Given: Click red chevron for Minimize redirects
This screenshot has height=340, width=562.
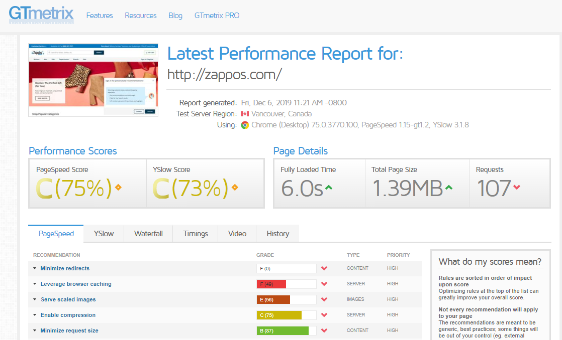Looking at the screenshot, I should (x=324, y=268).
